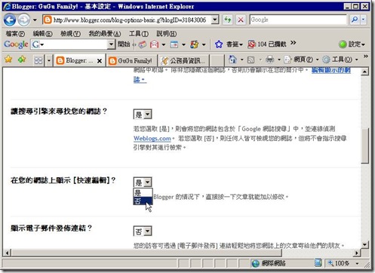Click the Weblogs.com link
The image size is (375, 273).
click(x=152, y=138)
